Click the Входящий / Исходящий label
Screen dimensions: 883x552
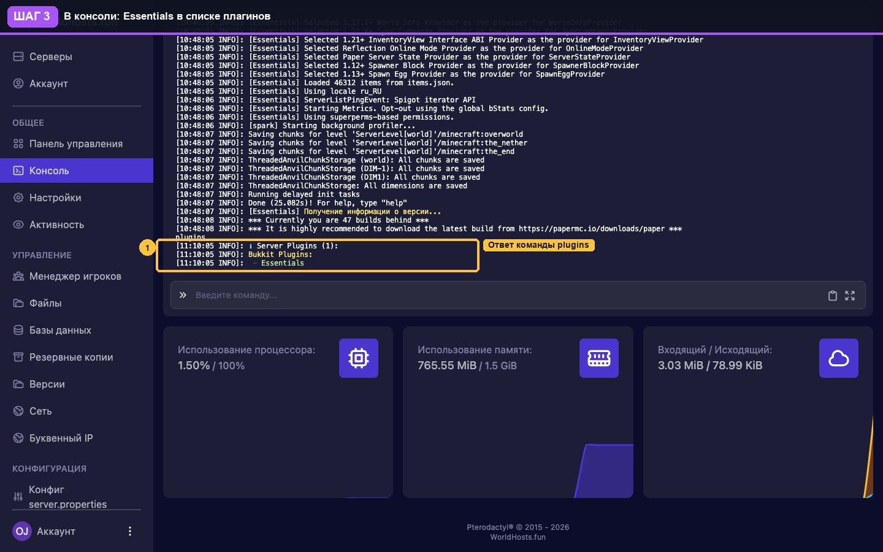tap(715, 350)
